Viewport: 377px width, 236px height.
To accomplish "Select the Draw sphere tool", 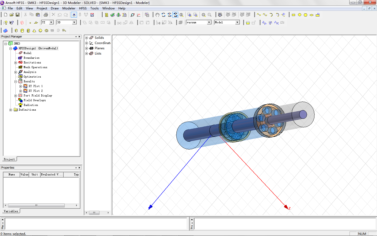I will [x=40, y=31].
